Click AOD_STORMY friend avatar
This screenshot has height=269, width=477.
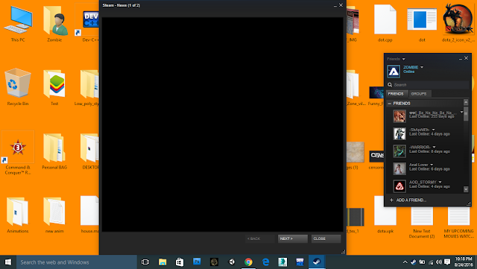[399, 186]
